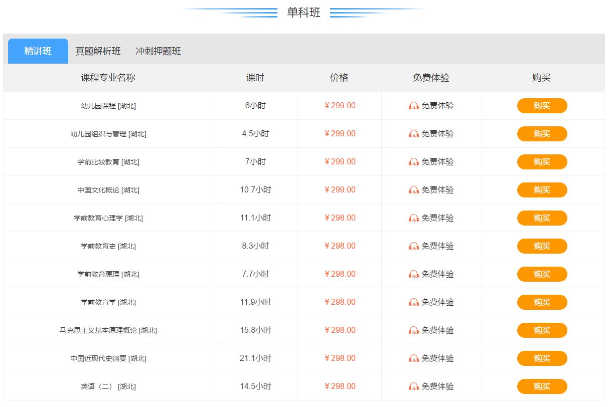The height and width of the screenshot is (407, 608).
Task: Buy the 幼儿园课程 course
Action: tap(542, 106)
